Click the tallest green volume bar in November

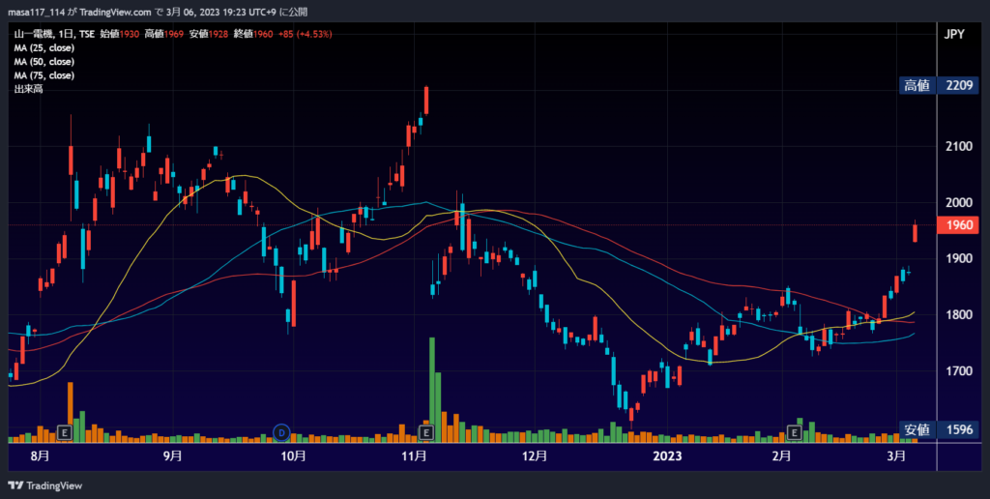click(432, 389)
